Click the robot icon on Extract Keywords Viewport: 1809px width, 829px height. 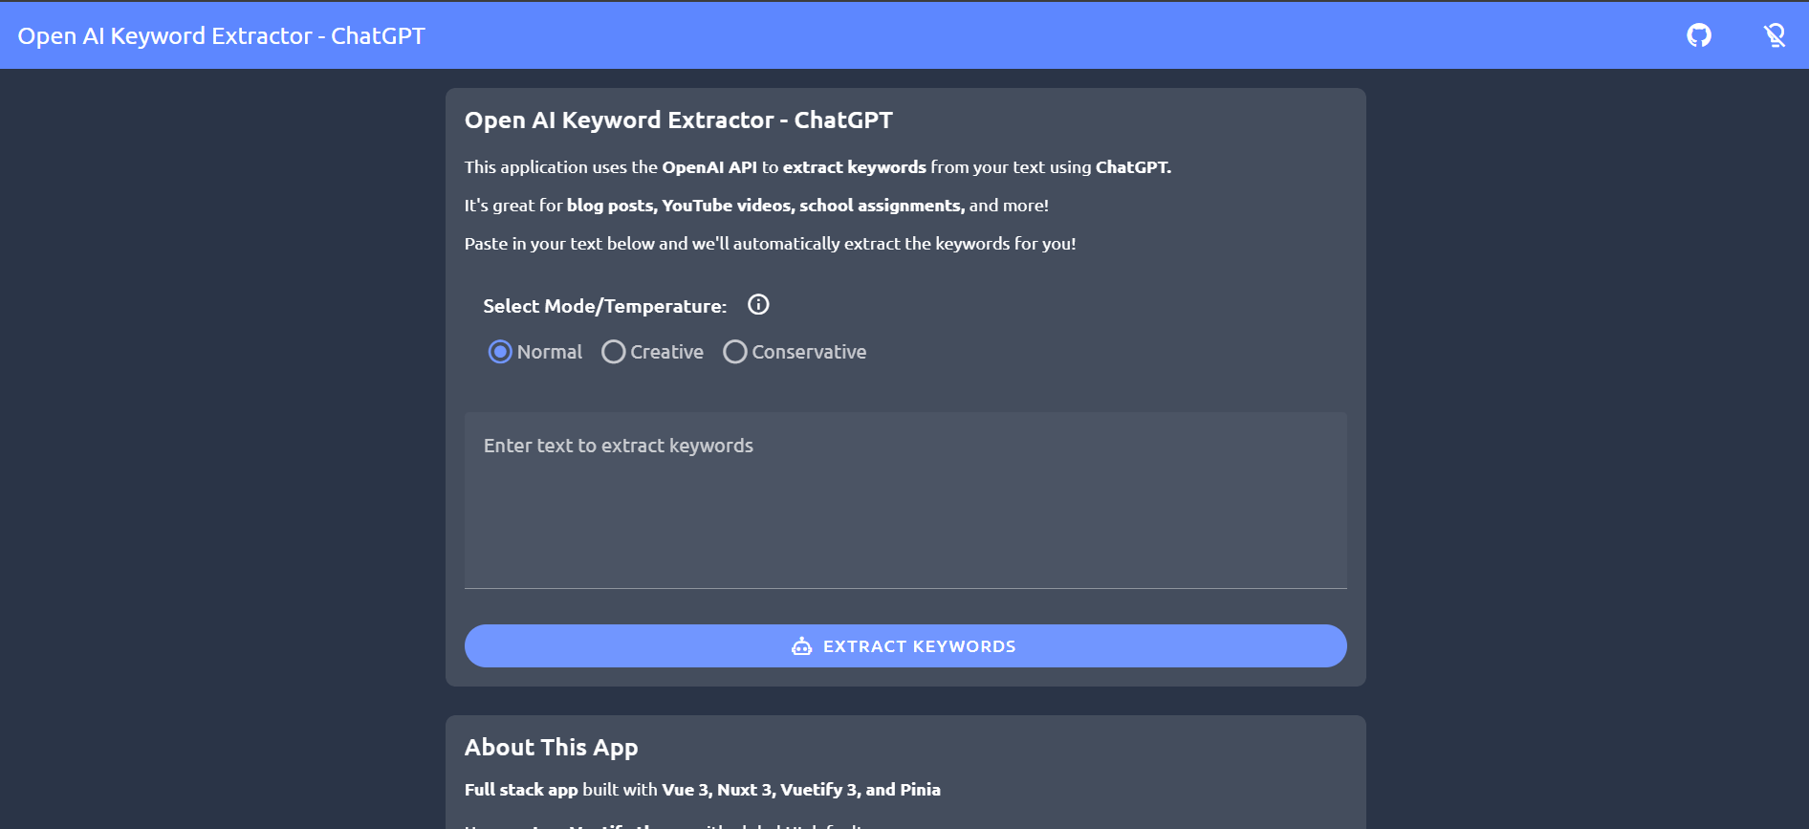(x=802, y=646)
